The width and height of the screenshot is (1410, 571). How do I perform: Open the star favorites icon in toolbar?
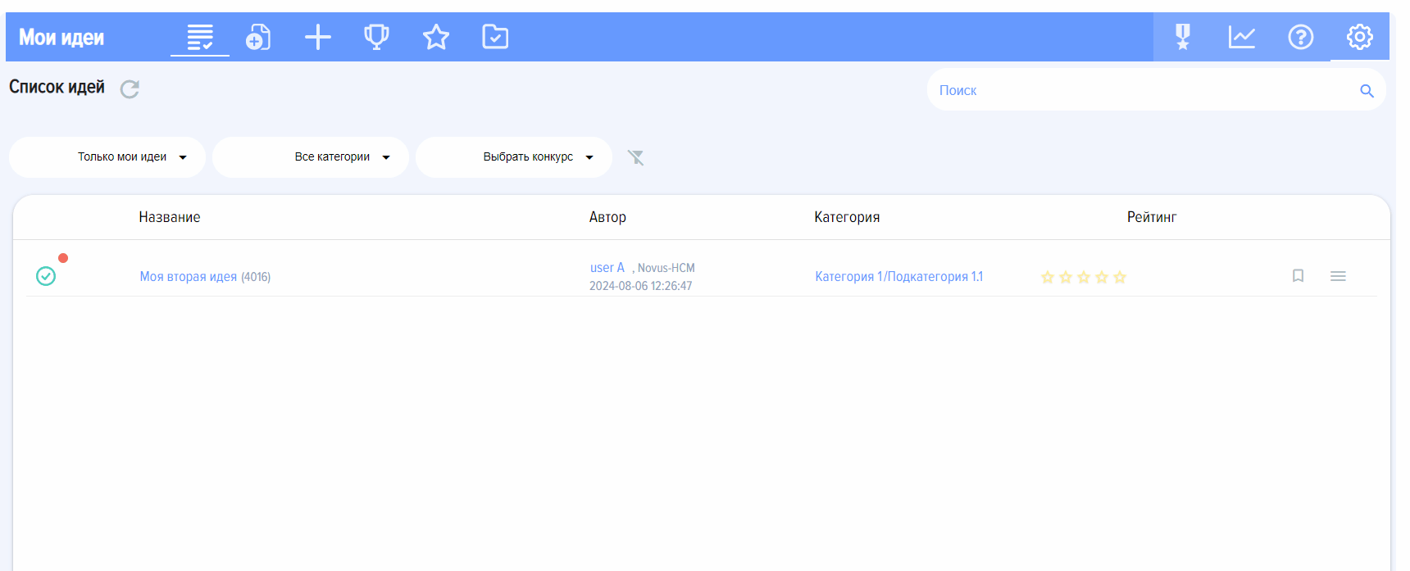tap(435, 37)
